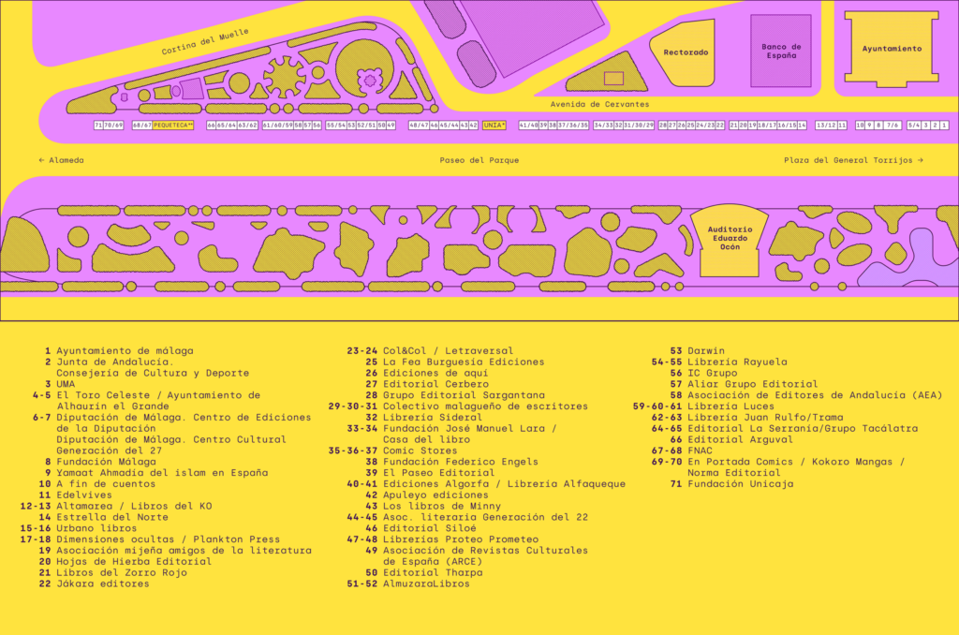
Task: Select legend entry 'Aliar Grupo Editorial'
Action: pos(752,384)
